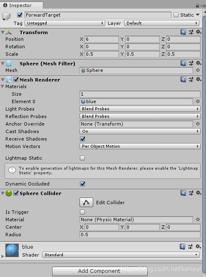This screenshot has width=206, height=277.
Task: Click the Mesh field showing Sphere
Action: pos(136,70)
